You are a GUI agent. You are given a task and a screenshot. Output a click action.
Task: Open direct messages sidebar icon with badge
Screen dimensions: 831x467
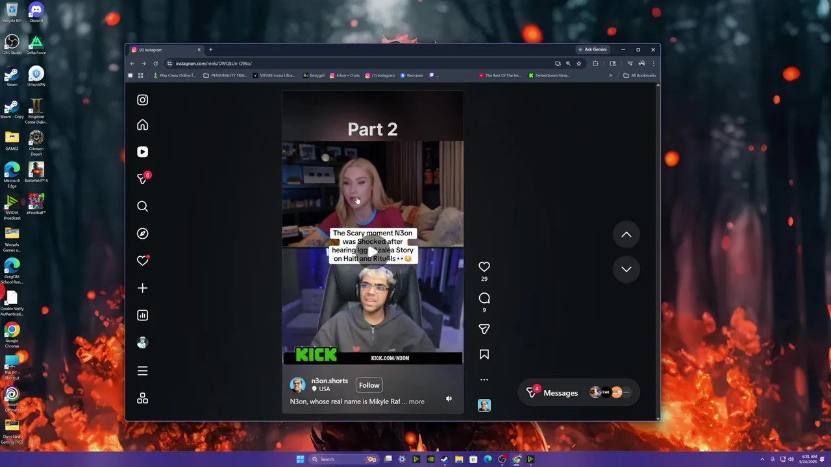[x=142, y=178]
